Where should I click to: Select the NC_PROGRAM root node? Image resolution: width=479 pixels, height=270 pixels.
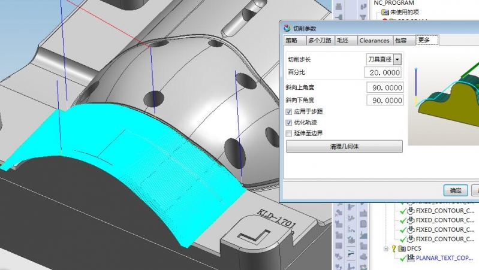click(x=394, y=3)
